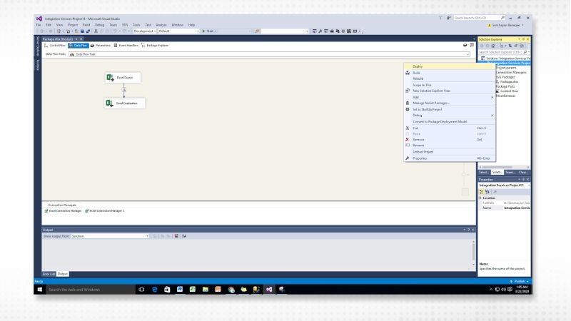Select Convert to Package Deployment Model

450,121
